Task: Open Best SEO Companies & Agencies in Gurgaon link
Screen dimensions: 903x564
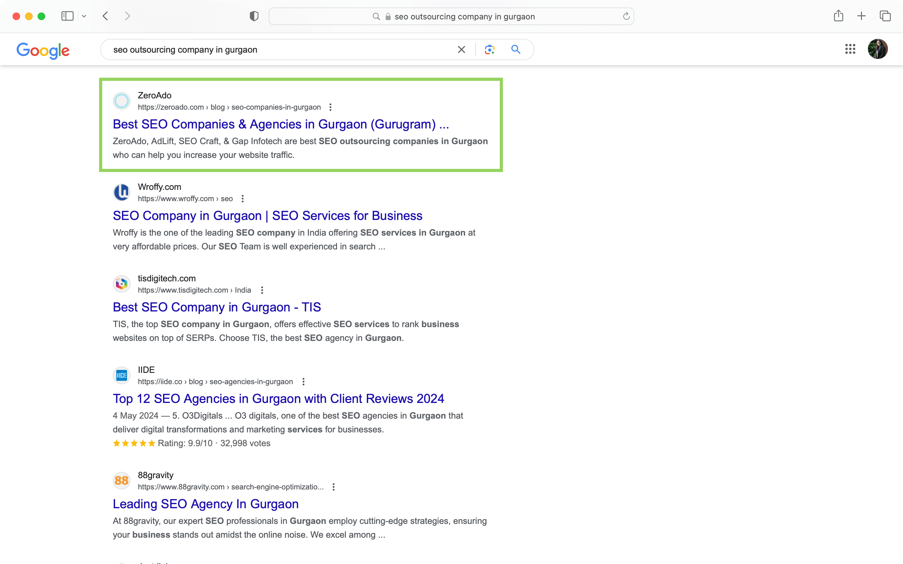Action: tap(281, 124)
